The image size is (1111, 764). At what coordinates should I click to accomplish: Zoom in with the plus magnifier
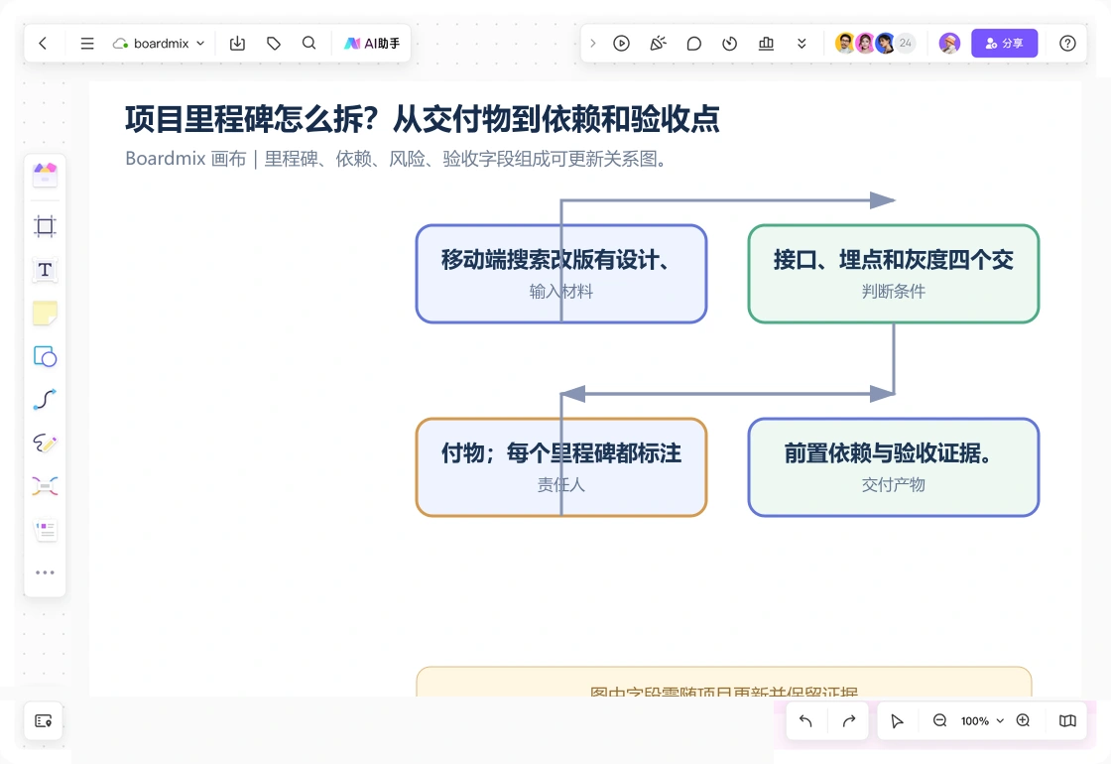click(x=1023, y=720)
